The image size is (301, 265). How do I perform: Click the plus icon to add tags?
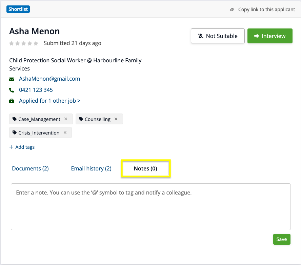click(x=11, y=147)
